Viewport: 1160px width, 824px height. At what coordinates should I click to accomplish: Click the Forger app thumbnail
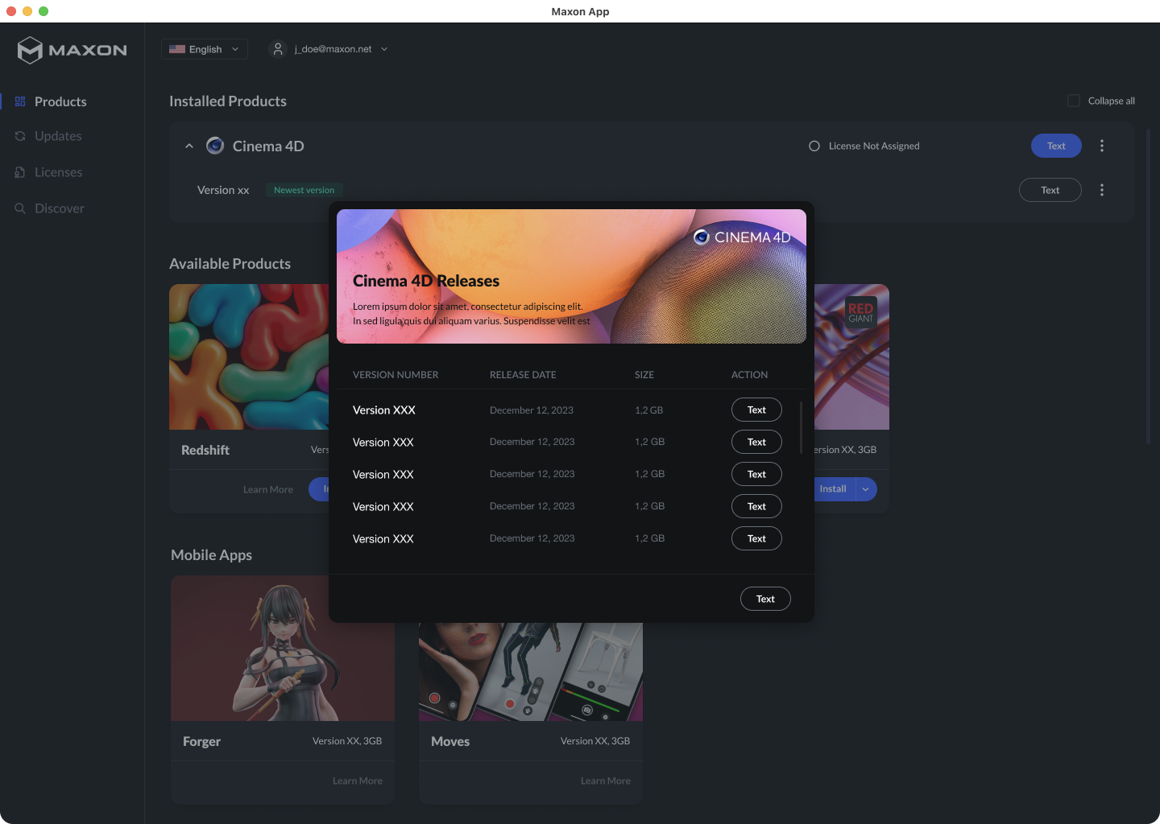pos(283,648)
